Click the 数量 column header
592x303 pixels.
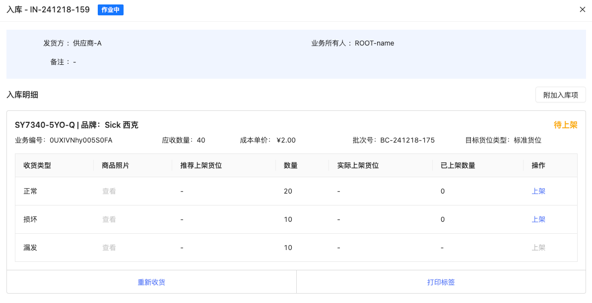point(290,165)
